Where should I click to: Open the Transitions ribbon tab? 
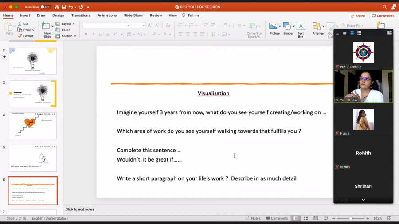[81, 15]
